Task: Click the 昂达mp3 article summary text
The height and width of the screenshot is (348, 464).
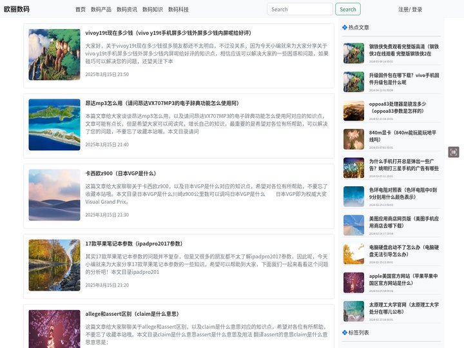Action: tap(207, 124)
